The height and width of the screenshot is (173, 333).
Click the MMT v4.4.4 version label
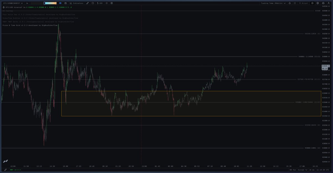pyautogui.click(x=15, y=170)
